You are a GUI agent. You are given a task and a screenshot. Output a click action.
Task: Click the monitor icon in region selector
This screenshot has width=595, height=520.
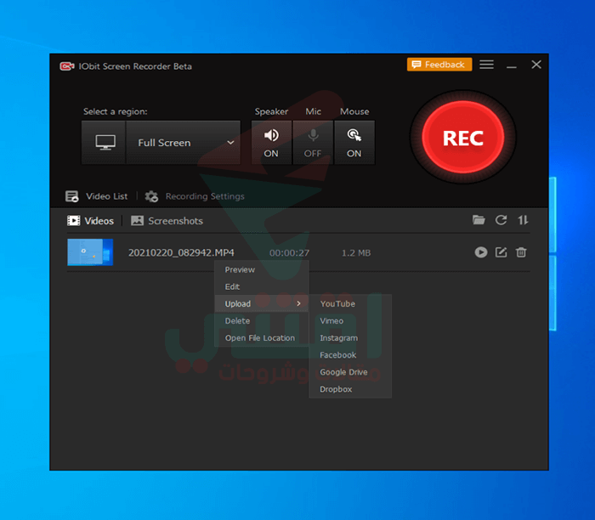[x=104, y=143]
